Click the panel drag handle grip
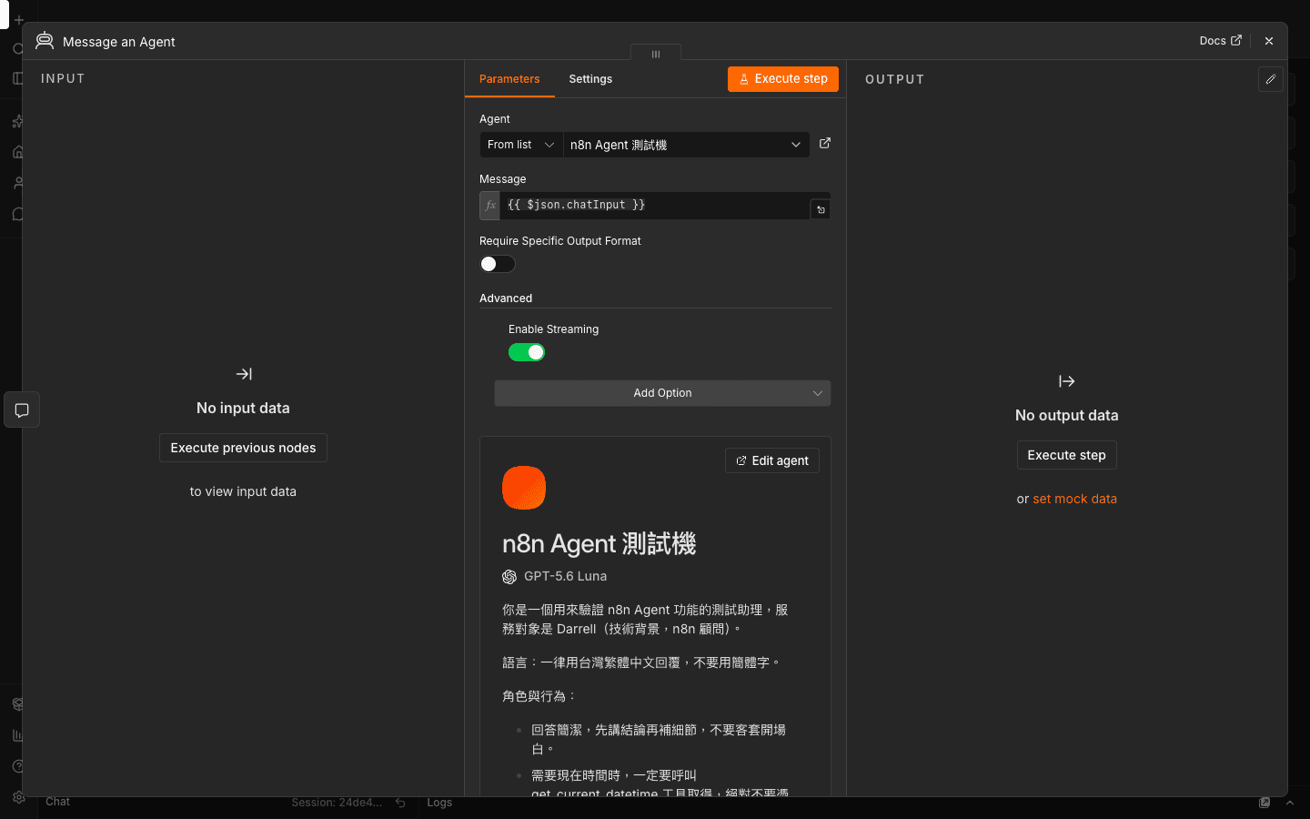1310x819 pixels. 656,54
